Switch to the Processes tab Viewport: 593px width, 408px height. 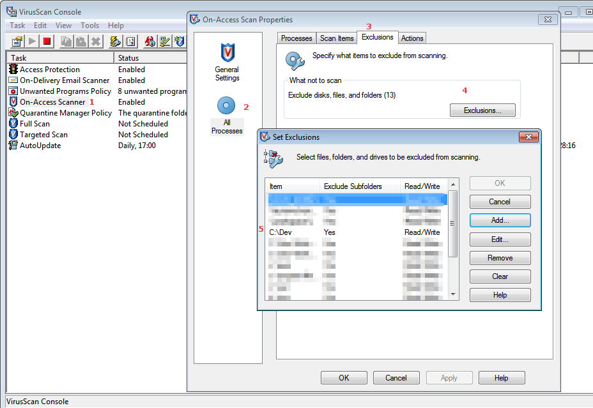(296, 38)
